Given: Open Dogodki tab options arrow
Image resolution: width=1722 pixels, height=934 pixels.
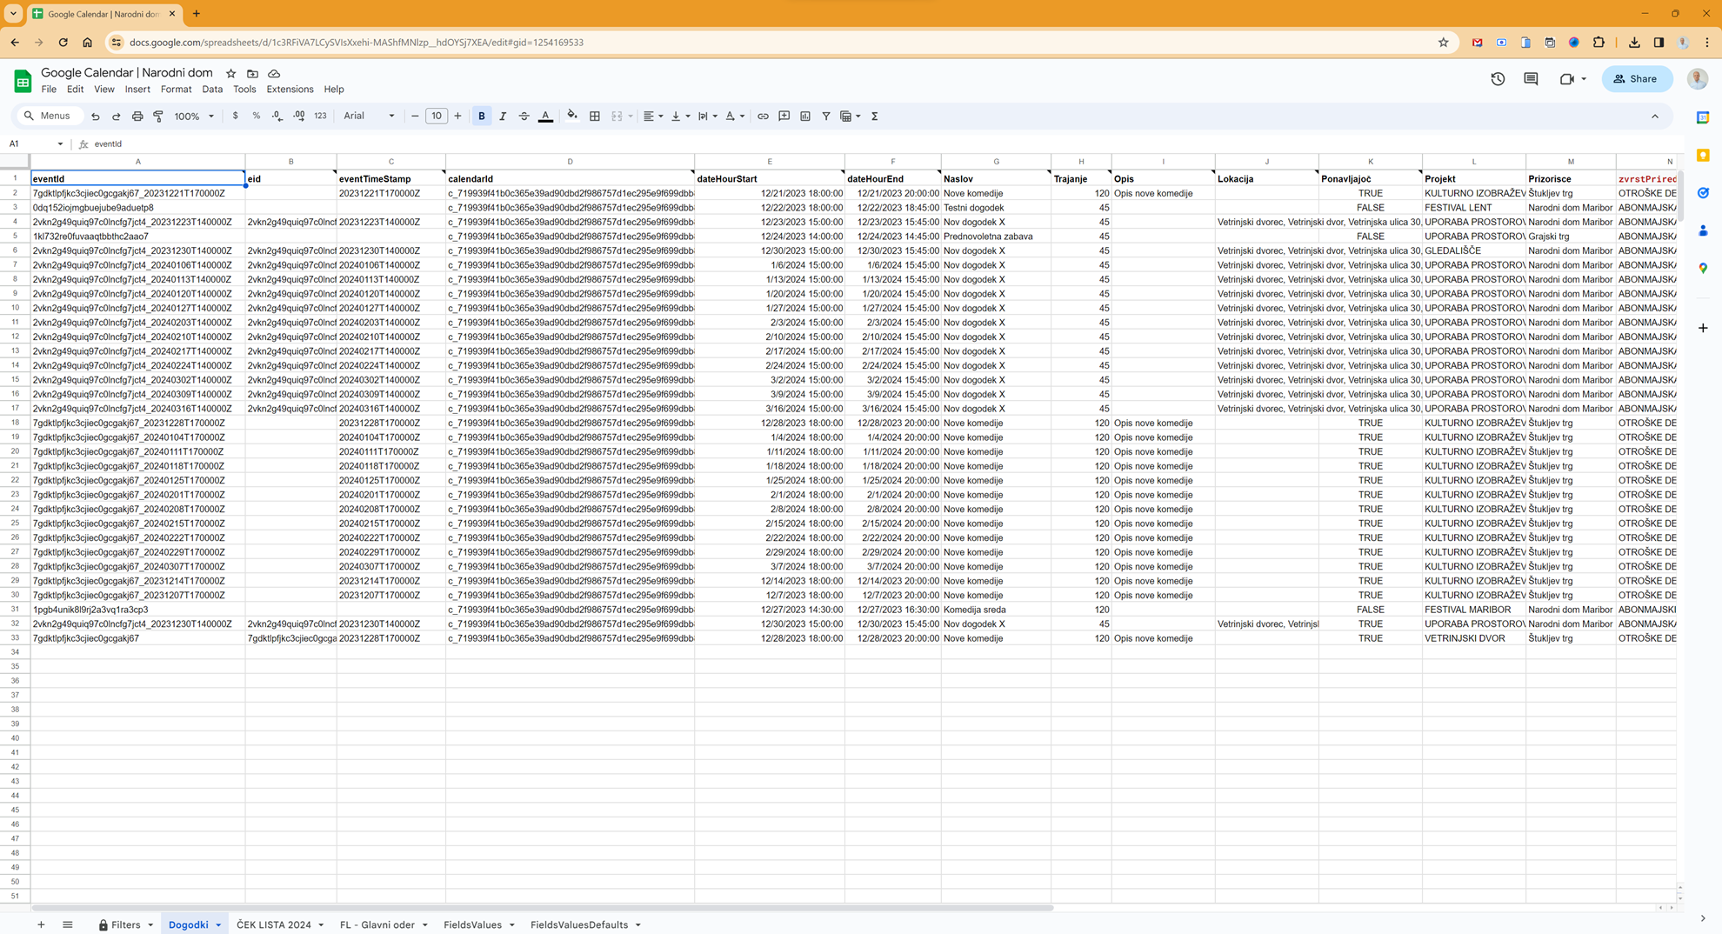Looking at the screenshot, I should (x=218, y=925).
